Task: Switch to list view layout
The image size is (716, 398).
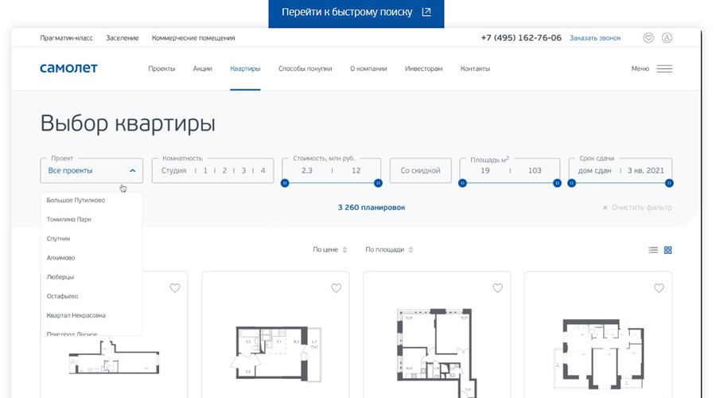Action: point(653,250)
